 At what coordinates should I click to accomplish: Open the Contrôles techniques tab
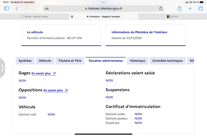point(167,61)
